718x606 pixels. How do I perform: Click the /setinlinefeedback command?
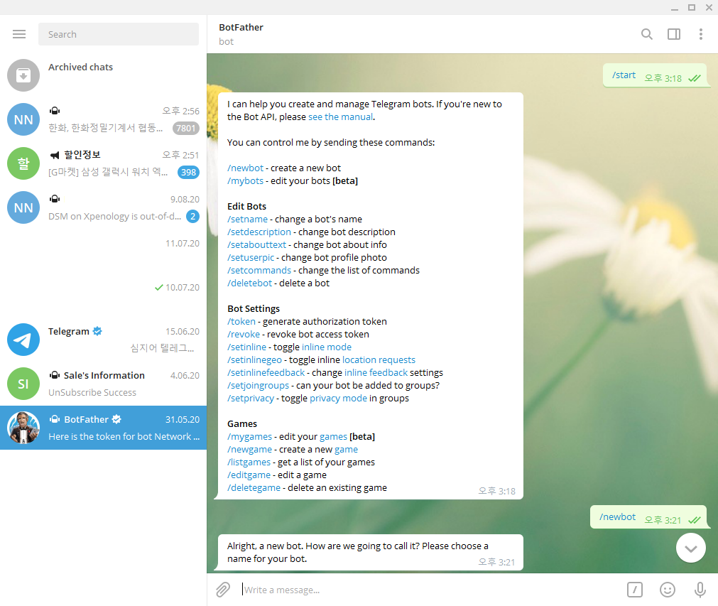(x=266, y=373)
